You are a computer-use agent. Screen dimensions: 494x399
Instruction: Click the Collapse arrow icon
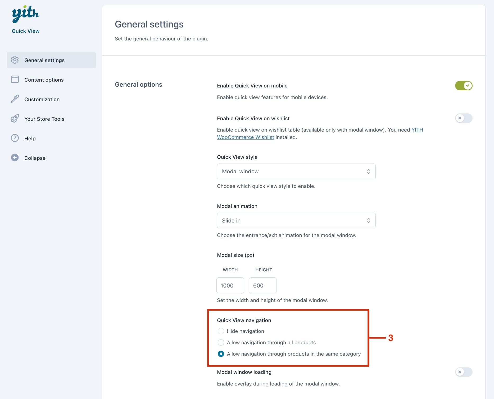coord(15,158)
